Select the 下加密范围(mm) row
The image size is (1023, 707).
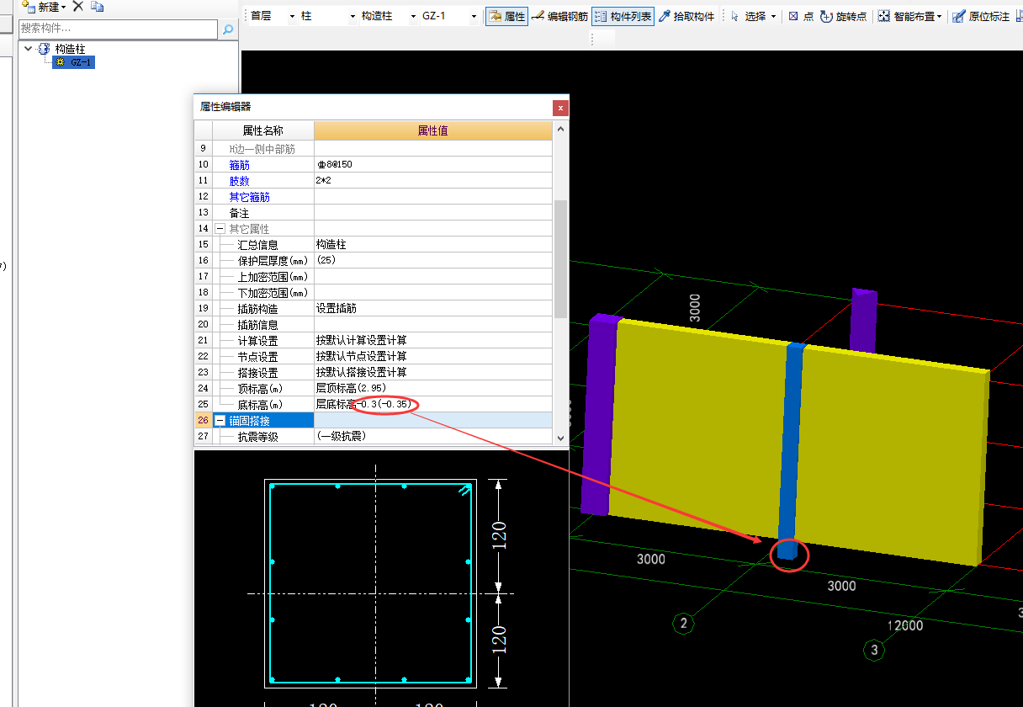coord(374,293)
